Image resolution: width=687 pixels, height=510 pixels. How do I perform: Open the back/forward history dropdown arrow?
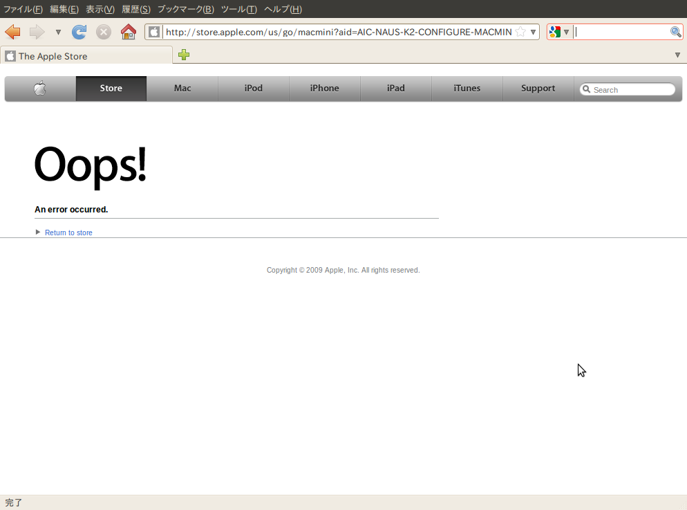click(x=58, y=32)
